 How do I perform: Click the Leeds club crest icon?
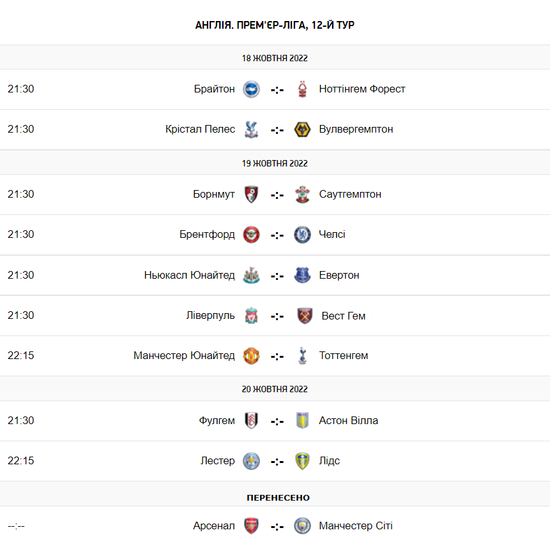302,460
